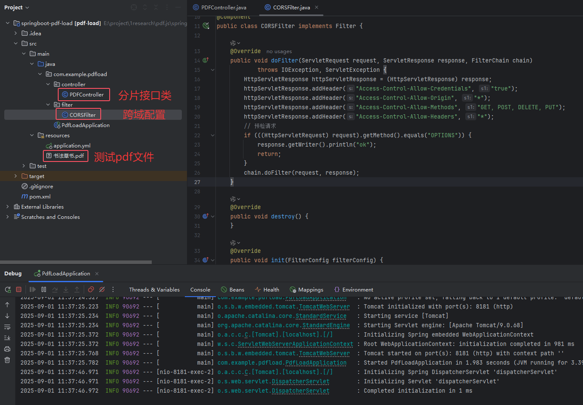This screenshot has width=583, height=405.
Task: Collapse the resources folder
Action: 32,135
